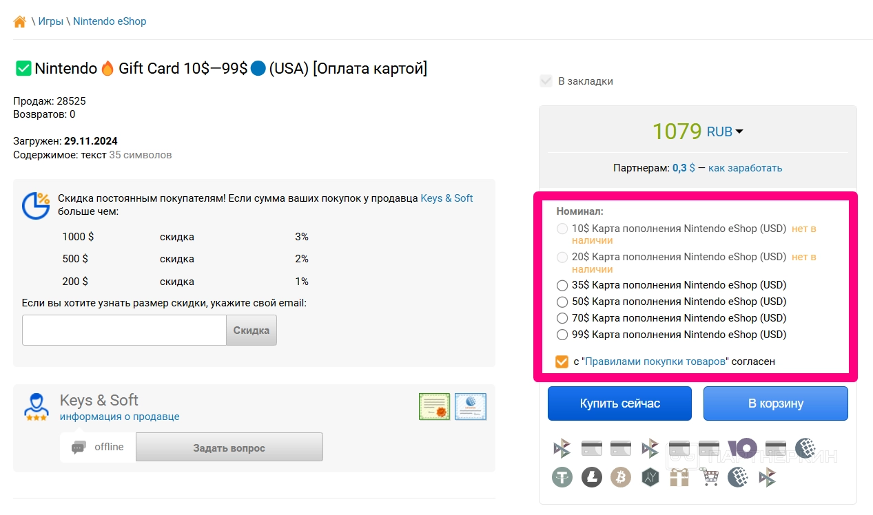The image size is (873, 515).
Task: Open the blue WebMoney certificate icon
Action: [471, 406]
